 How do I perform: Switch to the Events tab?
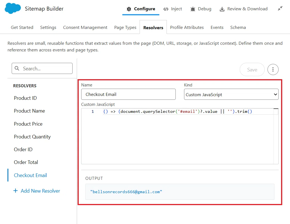(x=217, y=27)
